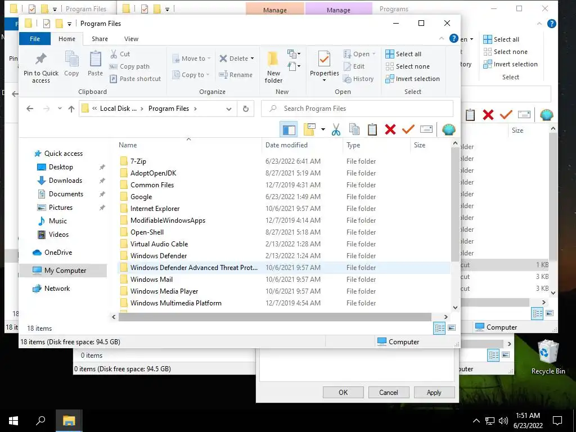Click the horizontal scrollbar below the file list

(274, 317)
